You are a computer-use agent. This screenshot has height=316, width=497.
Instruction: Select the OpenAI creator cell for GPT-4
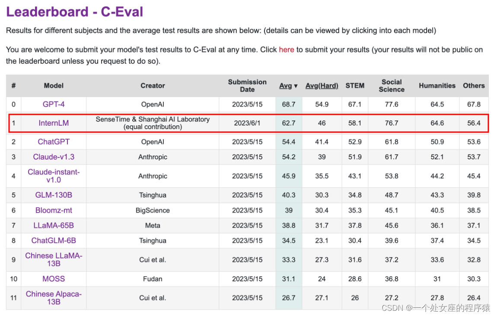[153, 104]
